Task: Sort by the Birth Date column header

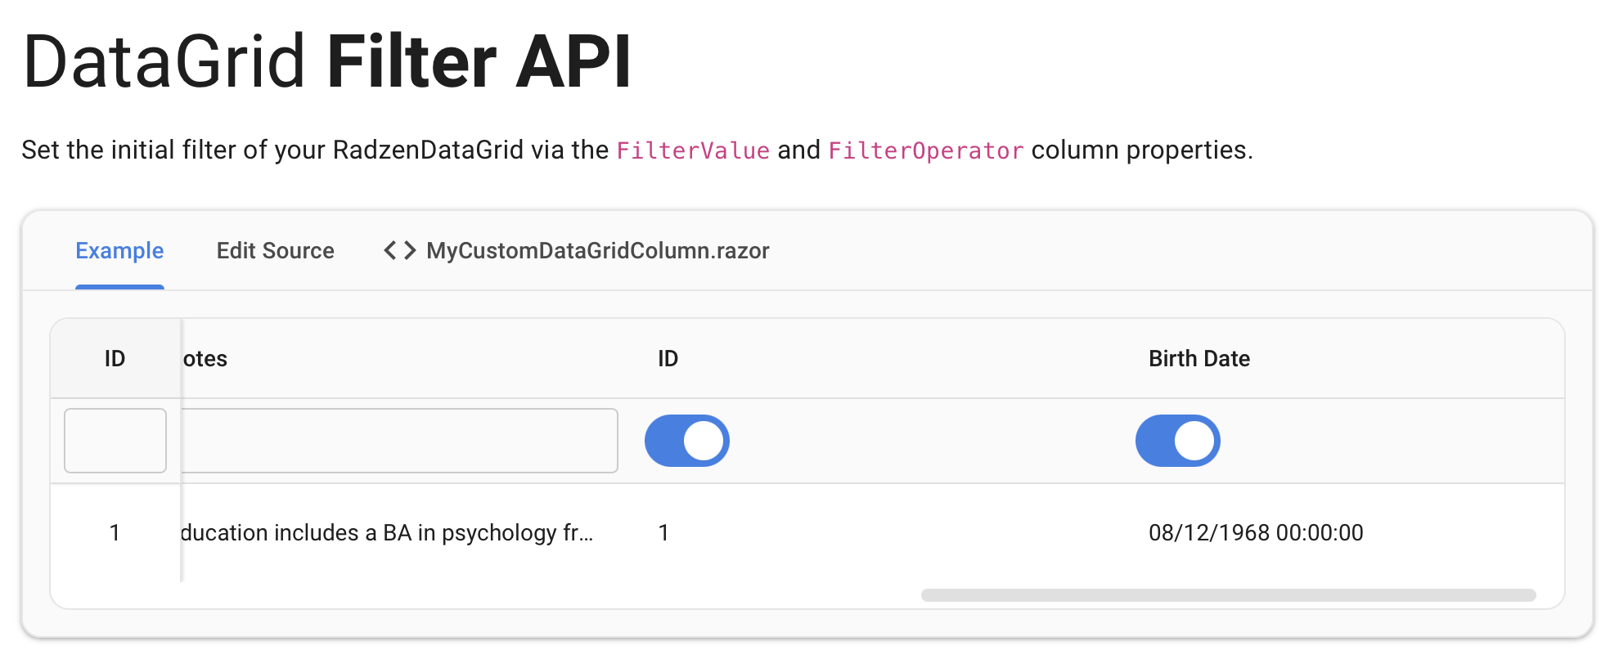Action: pos(1199,359)
